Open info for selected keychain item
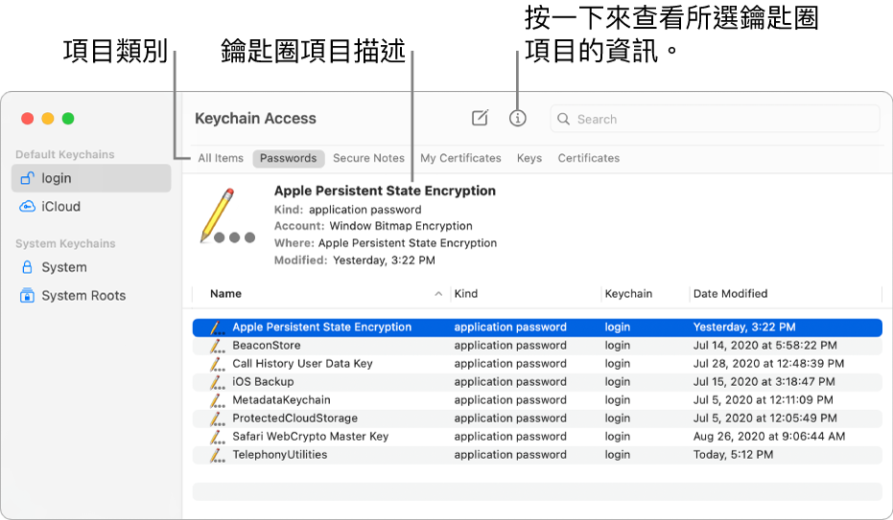 (x=517, y=118)
